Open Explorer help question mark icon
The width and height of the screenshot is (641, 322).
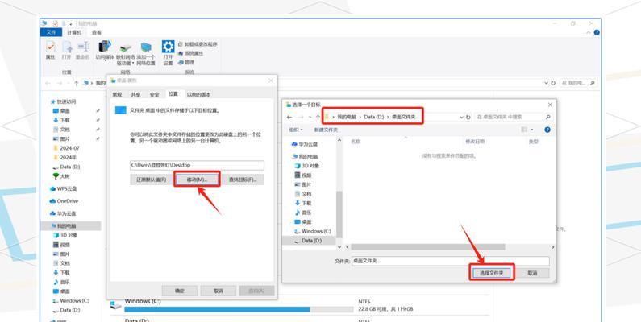597,32
